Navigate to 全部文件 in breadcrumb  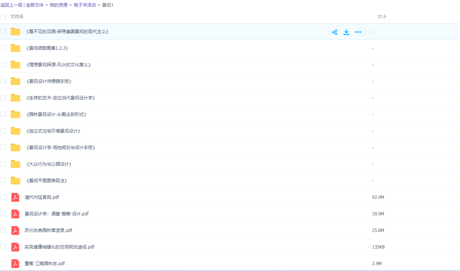pyautogui.click(x=35, y=5)
